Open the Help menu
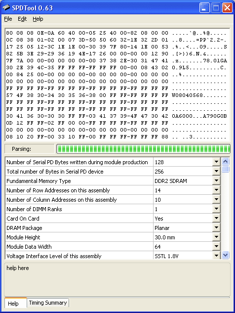The image size is (235, 313). [x=38, y=19]
